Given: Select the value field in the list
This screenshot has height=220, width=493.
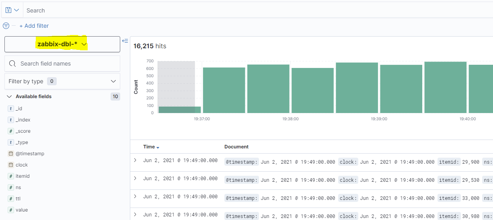Looking at the screenshot, I should (22, 210).
